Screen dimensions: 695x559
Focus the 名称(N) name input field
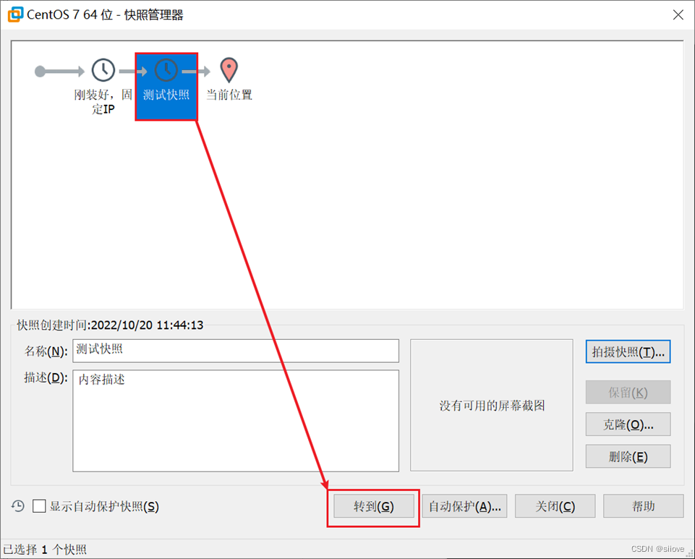236,351
